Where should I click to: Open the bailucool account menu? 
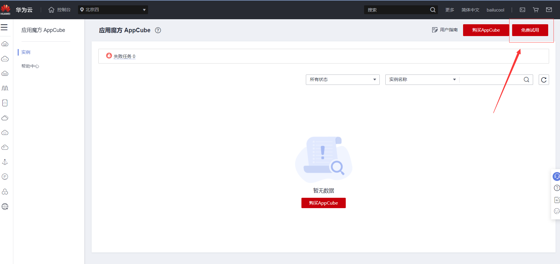pos(496,10)
